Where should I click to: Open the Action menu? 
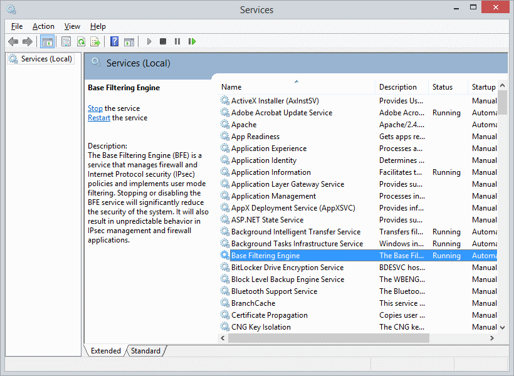tap(43, 26)
